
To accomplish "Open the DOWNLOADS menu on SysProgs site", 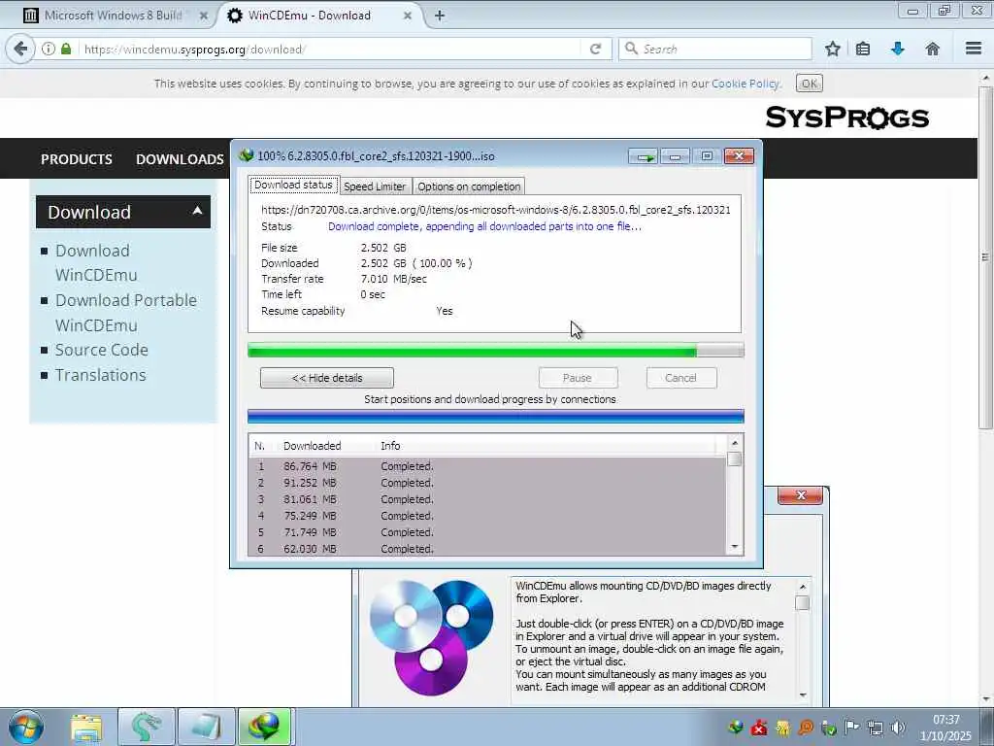I will pyautogui.click(x=180, y=159).
